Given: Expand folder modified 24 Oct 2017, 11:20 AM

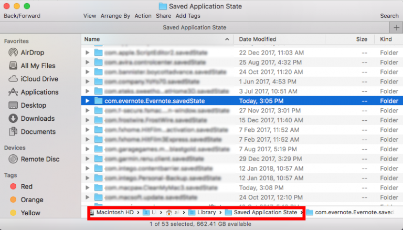Looking at the screenshot, I should [x=88, y=72].
